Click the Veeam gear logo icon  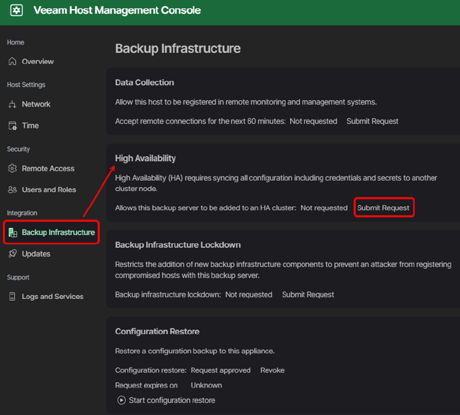(17, 10)
